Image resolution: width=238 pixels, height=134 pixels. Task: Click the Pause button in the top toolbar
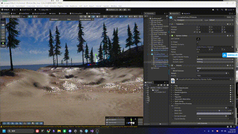click(125, 10)
